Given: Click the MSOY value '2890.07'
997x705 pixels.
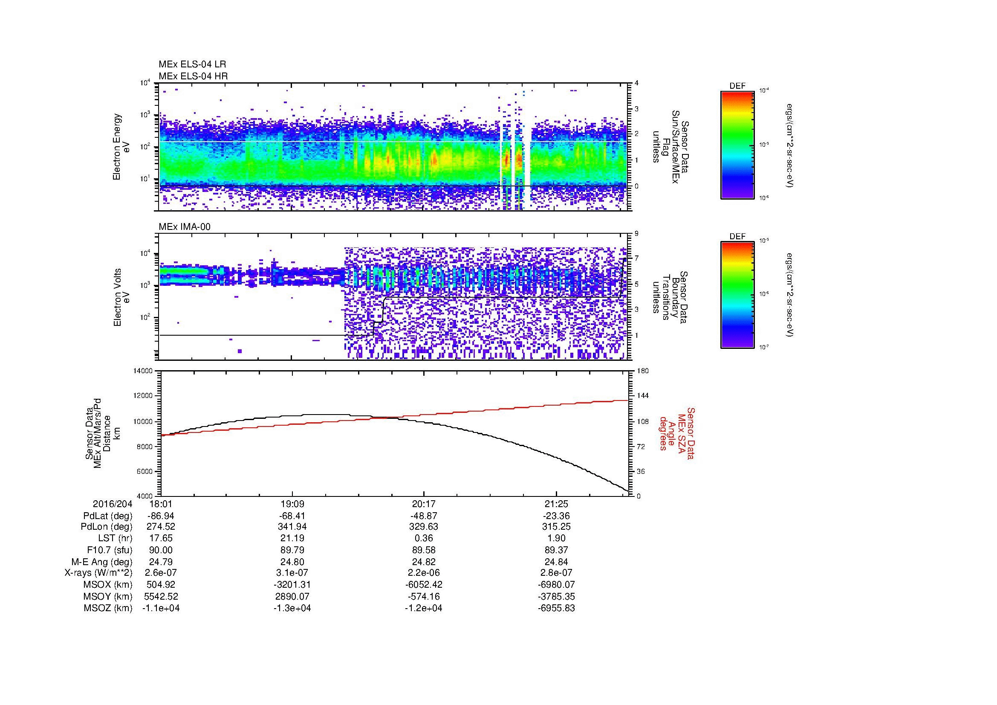Looking at the screenshot, I should tap(293, 596).
